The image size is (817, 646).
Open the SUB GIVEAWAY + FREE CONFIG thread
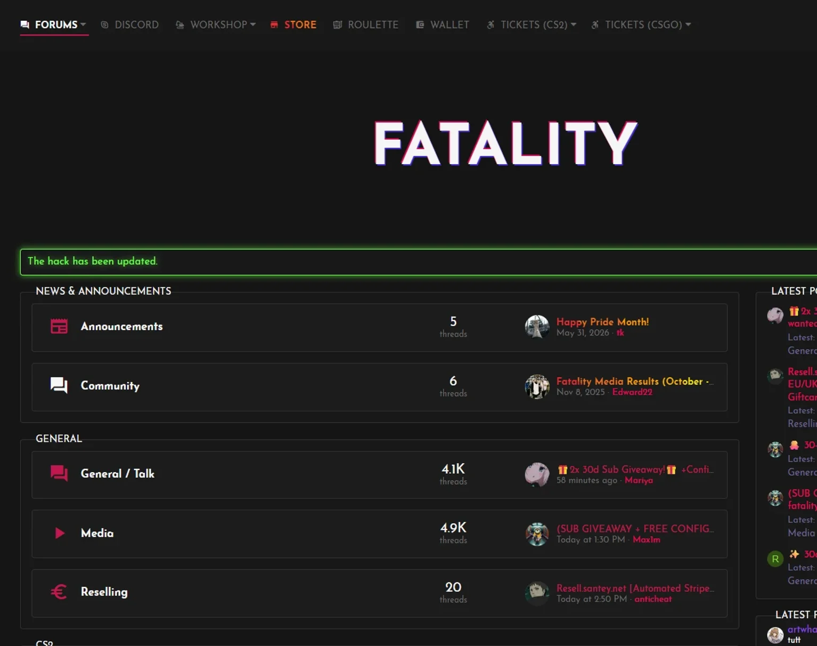(x=635, y=529)
